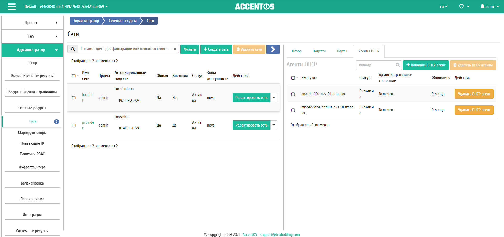
Task: Click the Сети count badge 2
Action: tap(56, 122)
